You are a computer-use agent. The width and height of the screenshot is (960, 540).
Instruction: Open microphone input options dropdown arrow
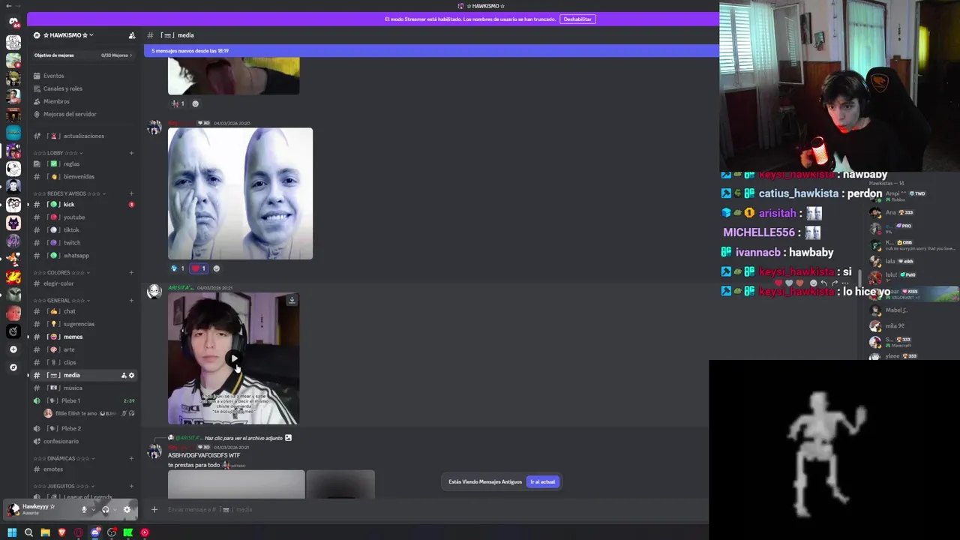93,509
